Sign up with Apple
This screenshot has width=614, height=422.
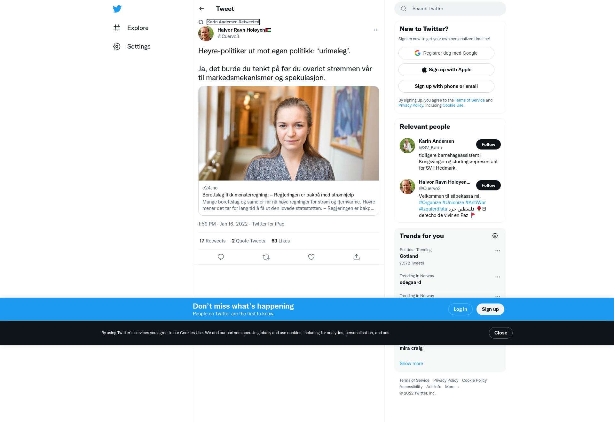(446, 70)
